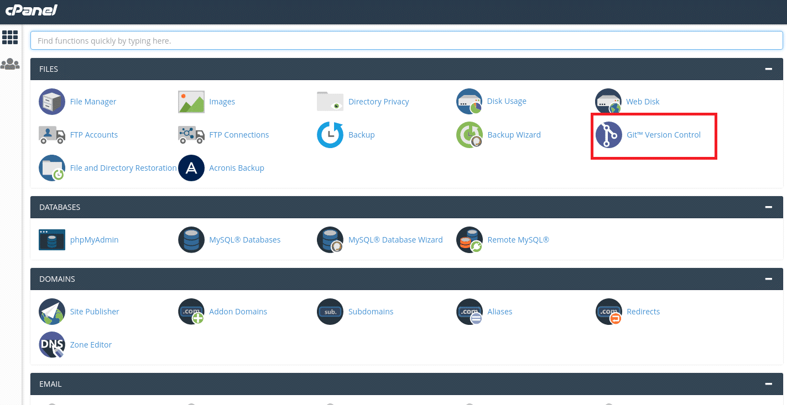Click the function search field
Screen dimensions: 787x405
pyautogui.click(x=408, y=40)
